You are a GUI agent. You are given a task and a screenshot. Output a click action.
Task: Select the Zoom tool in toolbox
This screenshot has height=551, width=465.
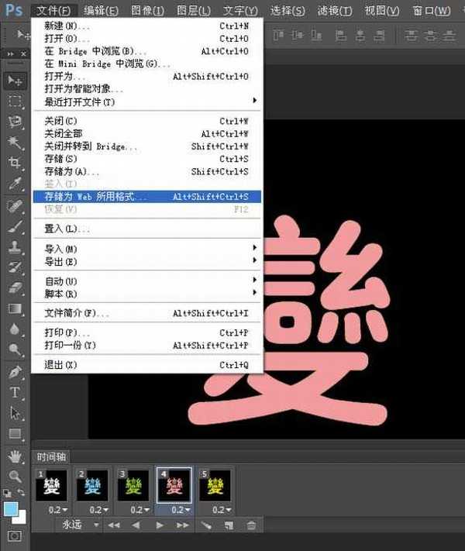[x=14, y=475]
